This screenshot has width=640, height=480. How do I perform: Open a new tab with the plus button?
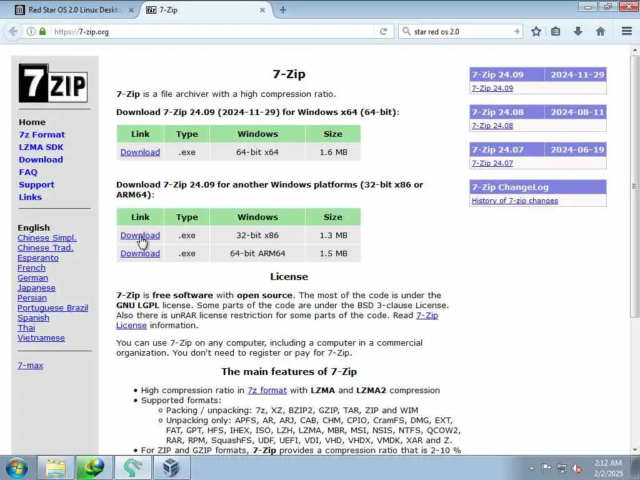tap(283, 10)
